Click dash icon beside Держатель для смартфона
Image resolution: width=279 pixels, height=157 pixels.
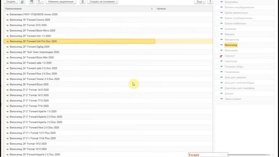pyautogui.click(x=221, y=88)
